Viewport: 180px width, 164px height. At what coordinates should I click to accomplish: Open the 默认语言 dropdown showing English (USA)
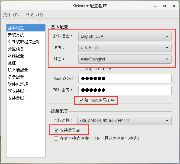[x=125, y=36]
